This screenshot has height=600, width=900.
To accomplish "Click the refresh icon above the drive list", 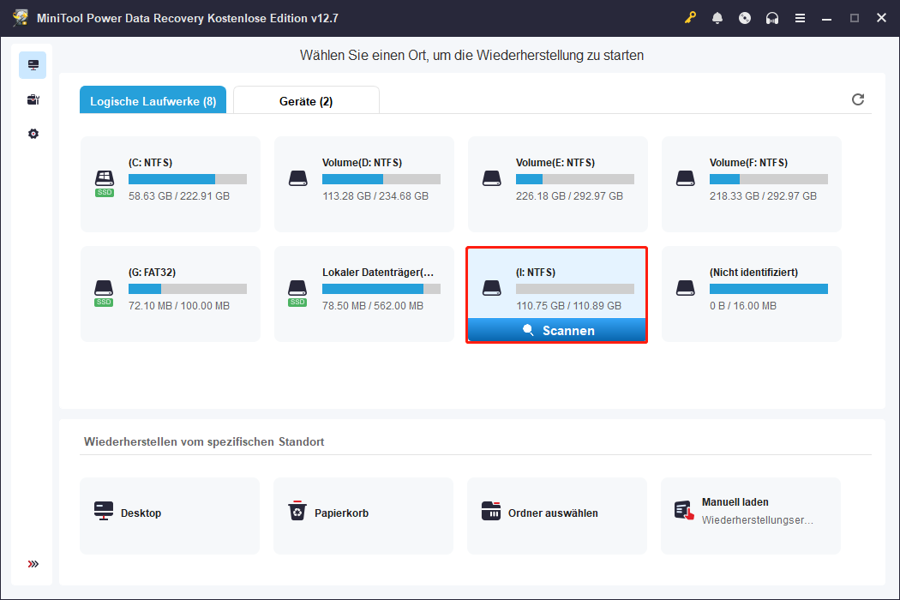I will pos(858,99).
